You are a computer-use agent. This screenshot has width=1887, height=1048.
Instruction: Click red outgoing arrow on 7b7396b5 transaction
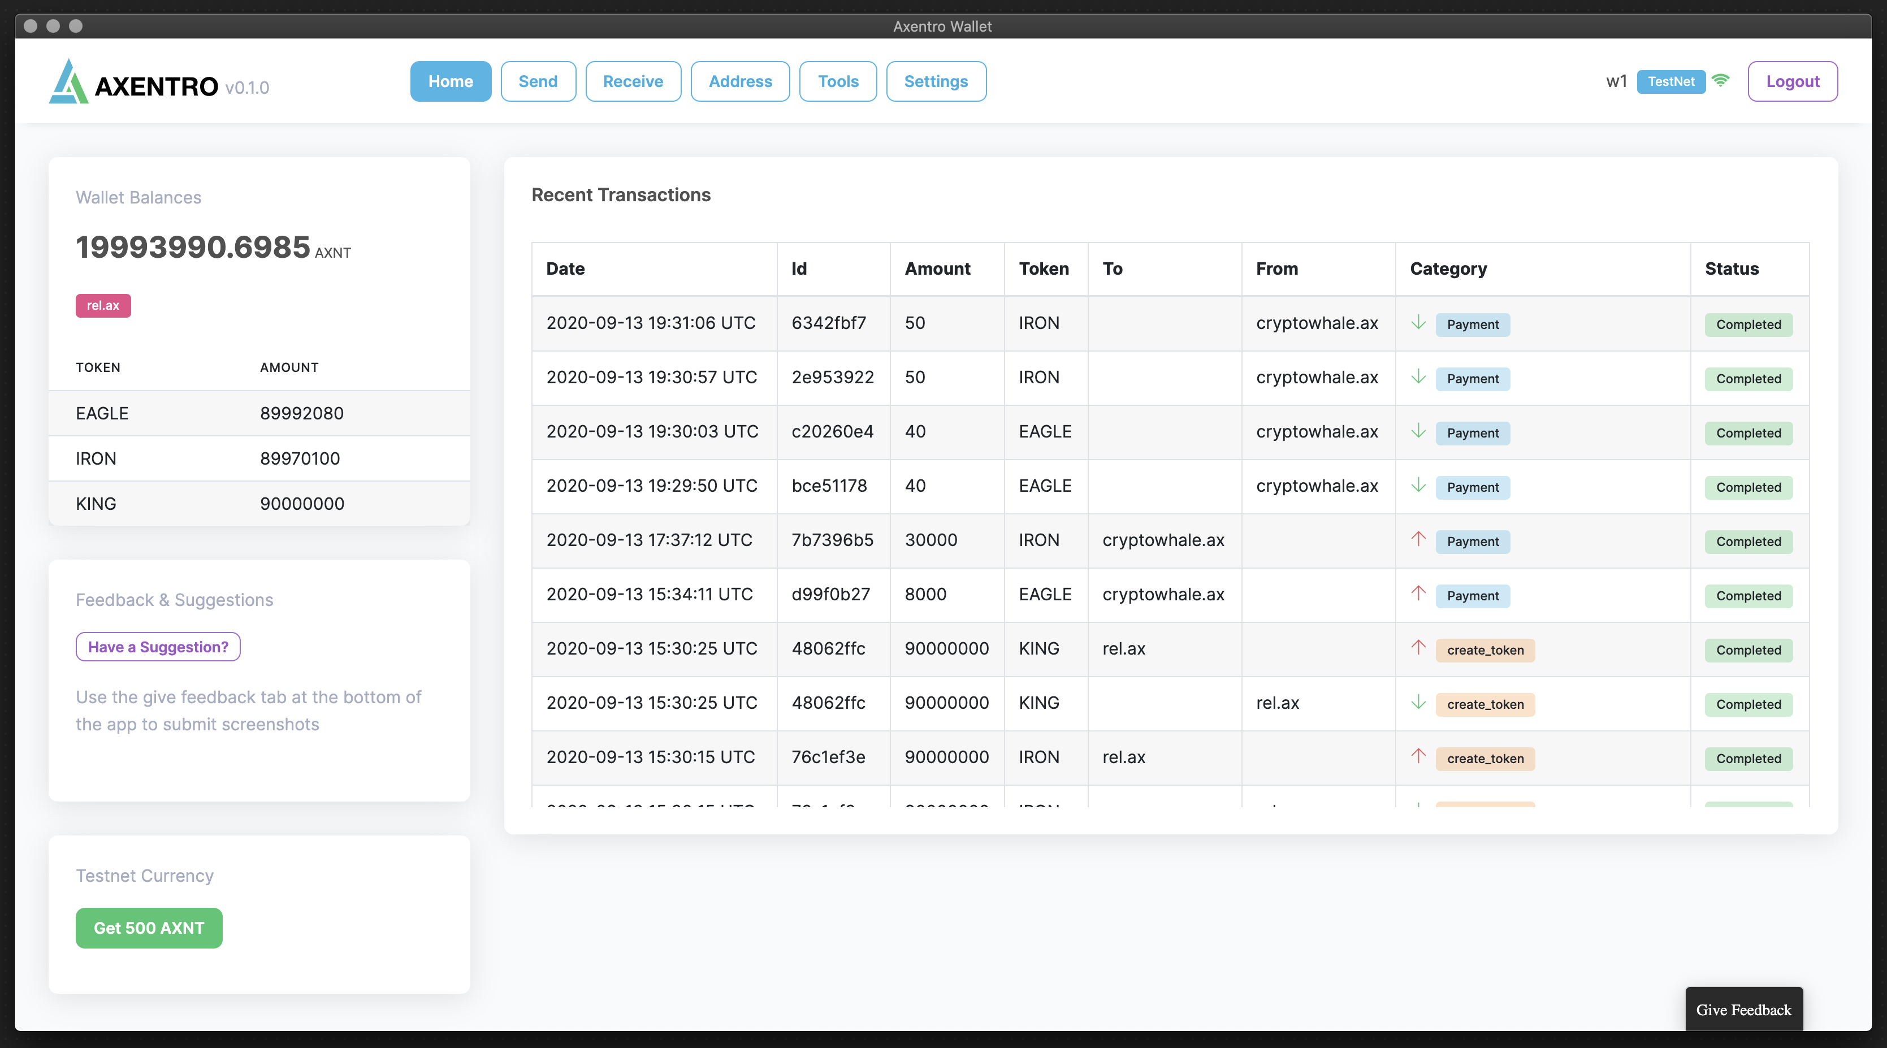1418,539
